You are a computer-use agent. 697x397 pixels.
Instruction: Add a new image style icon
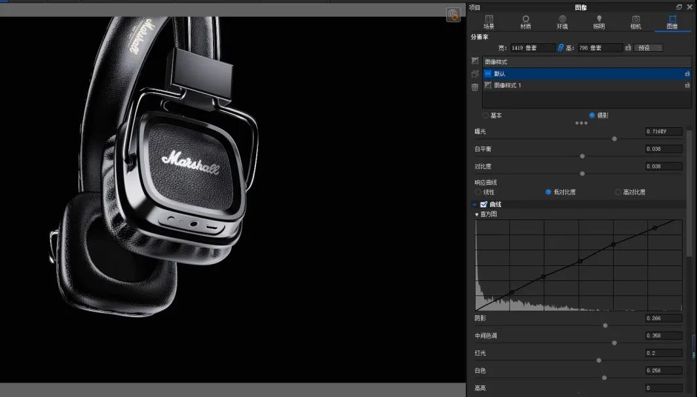[x=475, y=61]
